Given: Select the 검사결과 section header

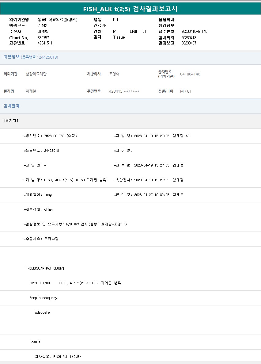Looking at the screenshot, I should 12,106.
